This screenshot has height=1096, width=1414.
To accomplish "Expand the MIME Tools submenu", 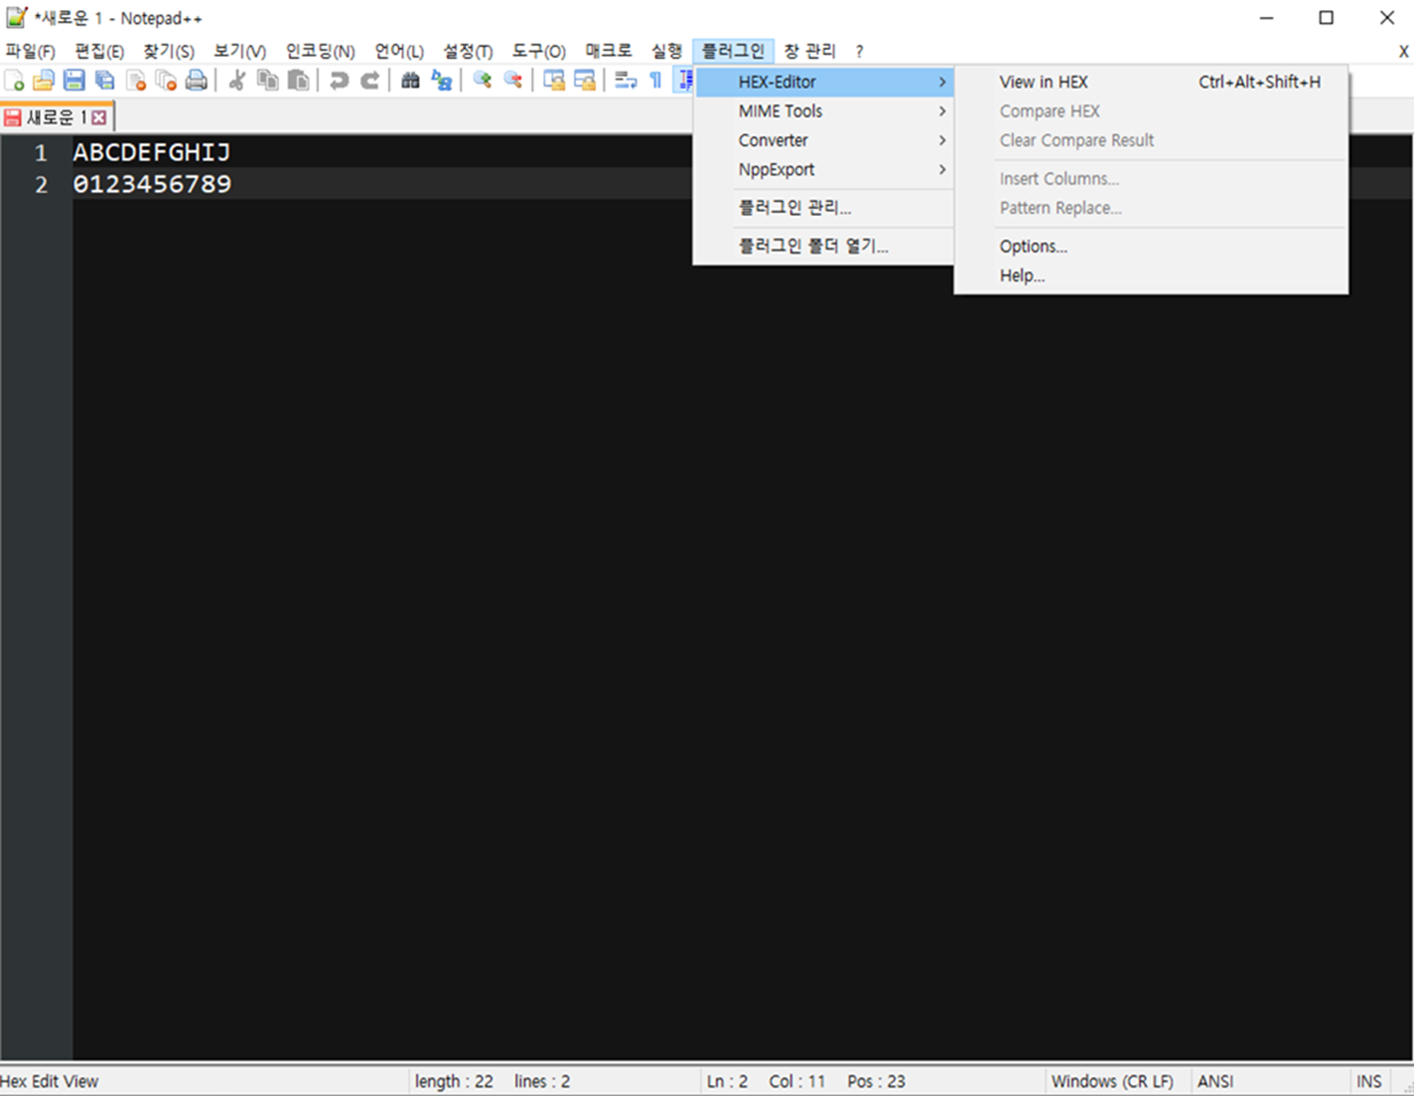I will pos(824,111).
